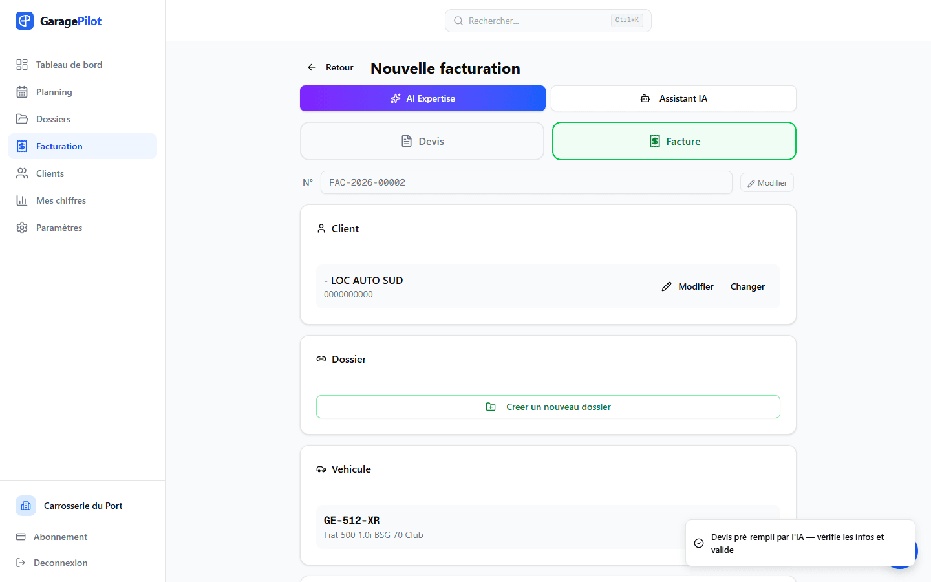Click the Deconnexion logout icon

point(21,563)
